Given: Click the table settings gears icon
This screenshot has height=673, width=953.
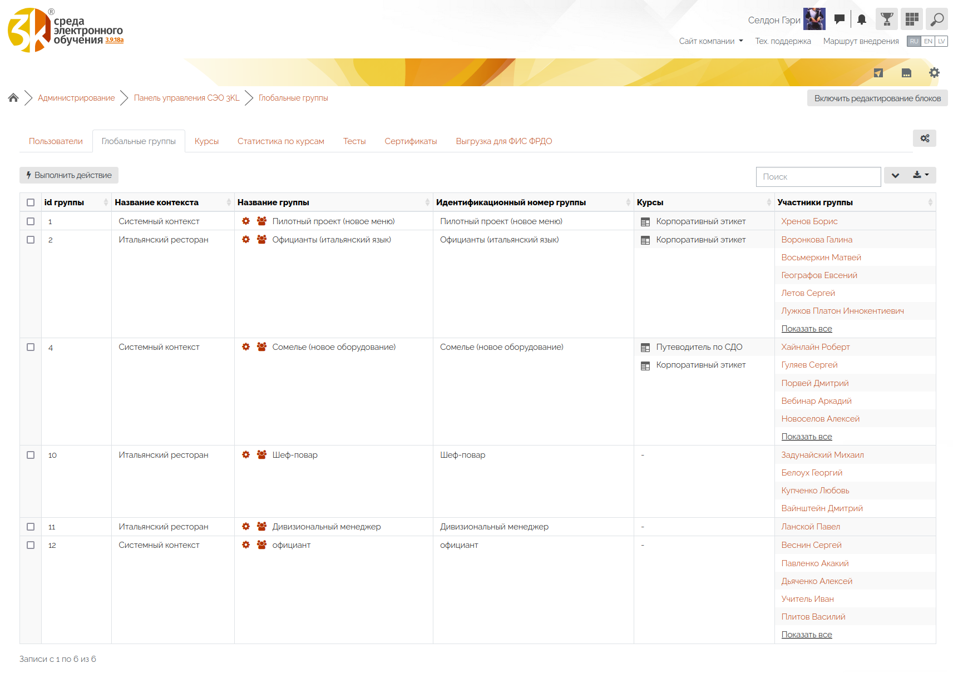Looking at the screenshot, I should [x=925, y=138].
